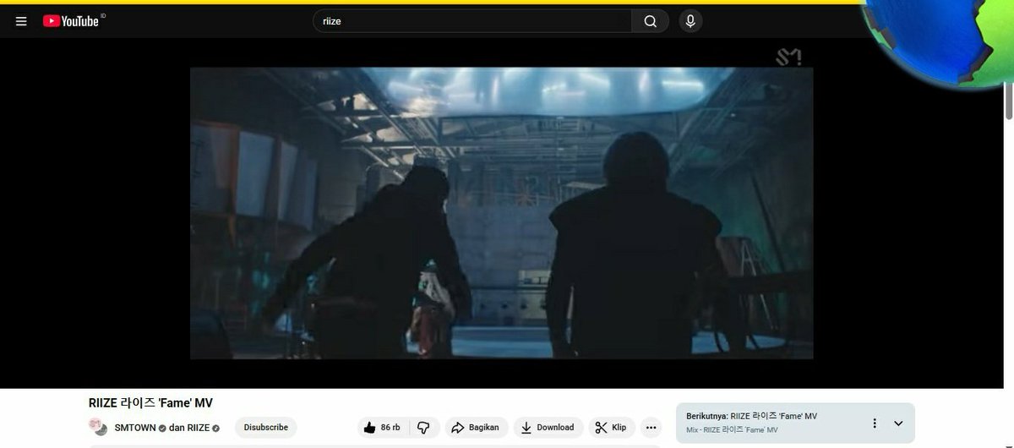The height and width of the screenshot is (448, 1014).
Task: Share the video via Bagikan
Action: tap(476, 428)
